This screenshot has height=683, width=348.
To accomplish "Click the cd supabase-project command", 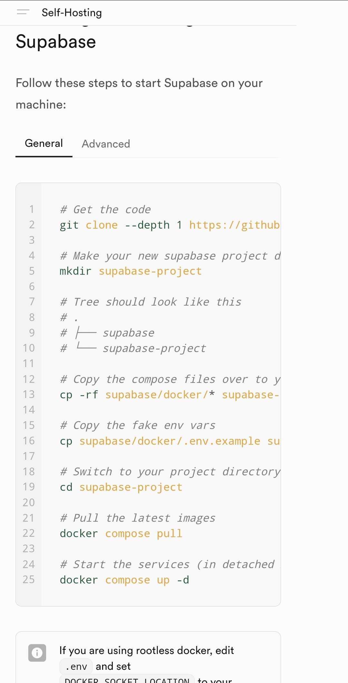I will [121, 487].
